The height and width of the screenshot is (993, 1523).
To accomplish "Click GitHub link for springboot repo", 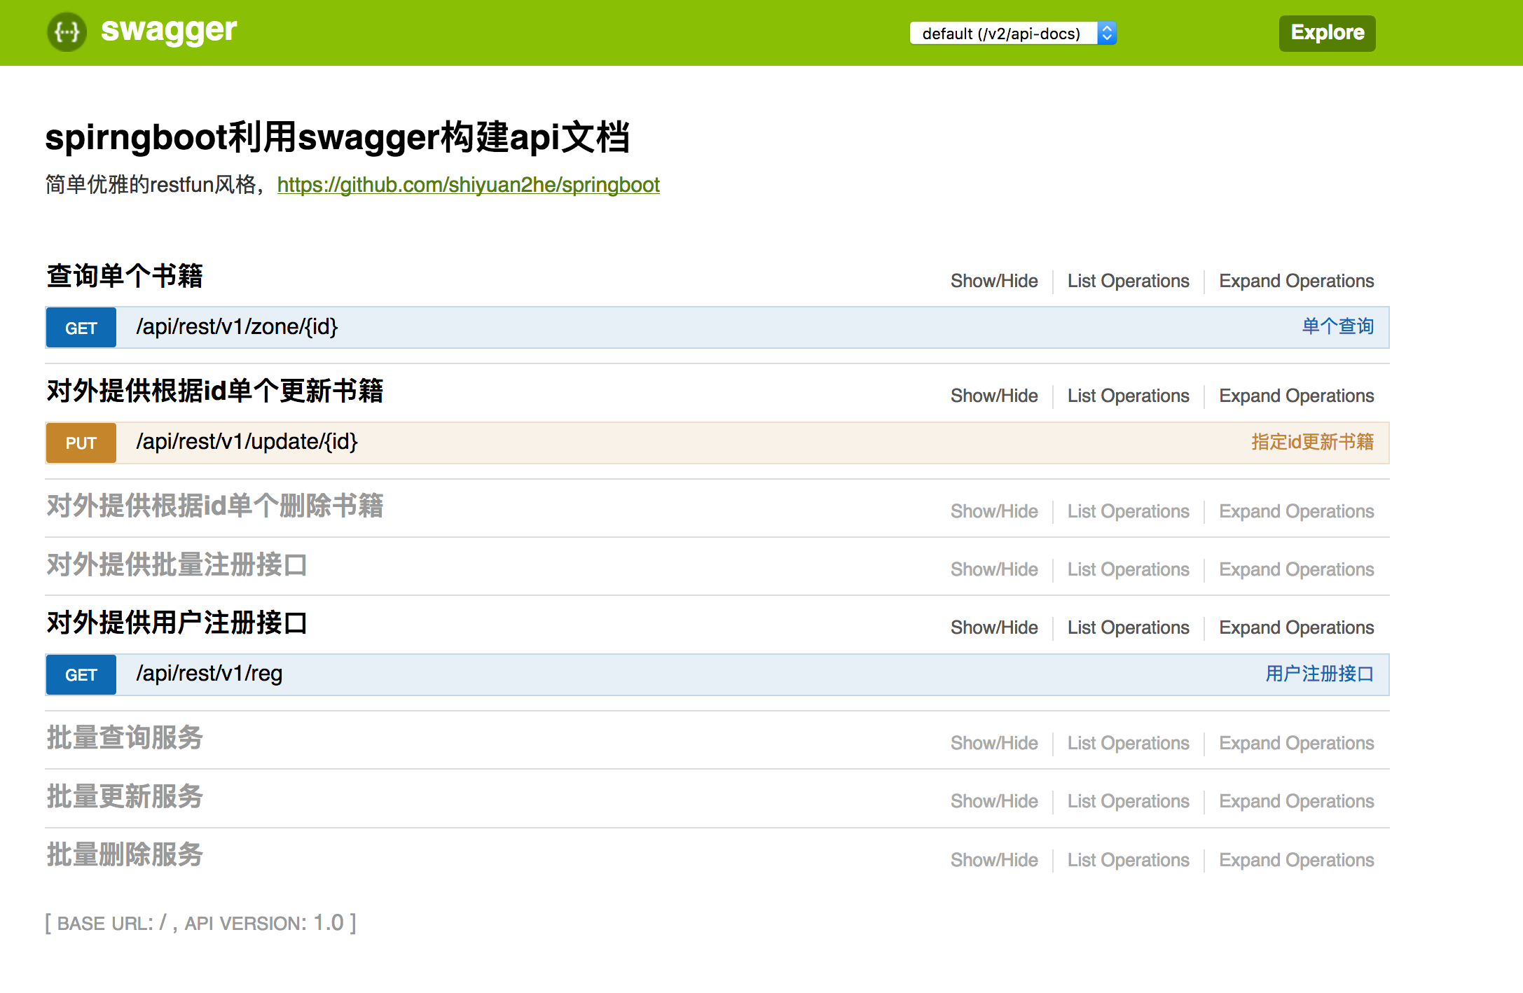I will 467,184.
